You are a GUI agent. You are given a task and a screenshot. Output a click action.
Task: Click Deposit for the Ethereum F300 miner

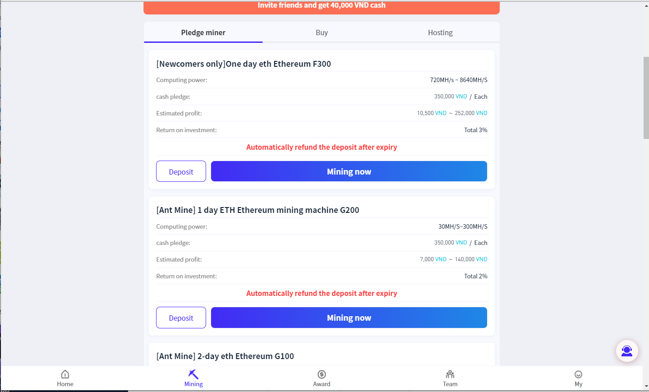(181, 171)
